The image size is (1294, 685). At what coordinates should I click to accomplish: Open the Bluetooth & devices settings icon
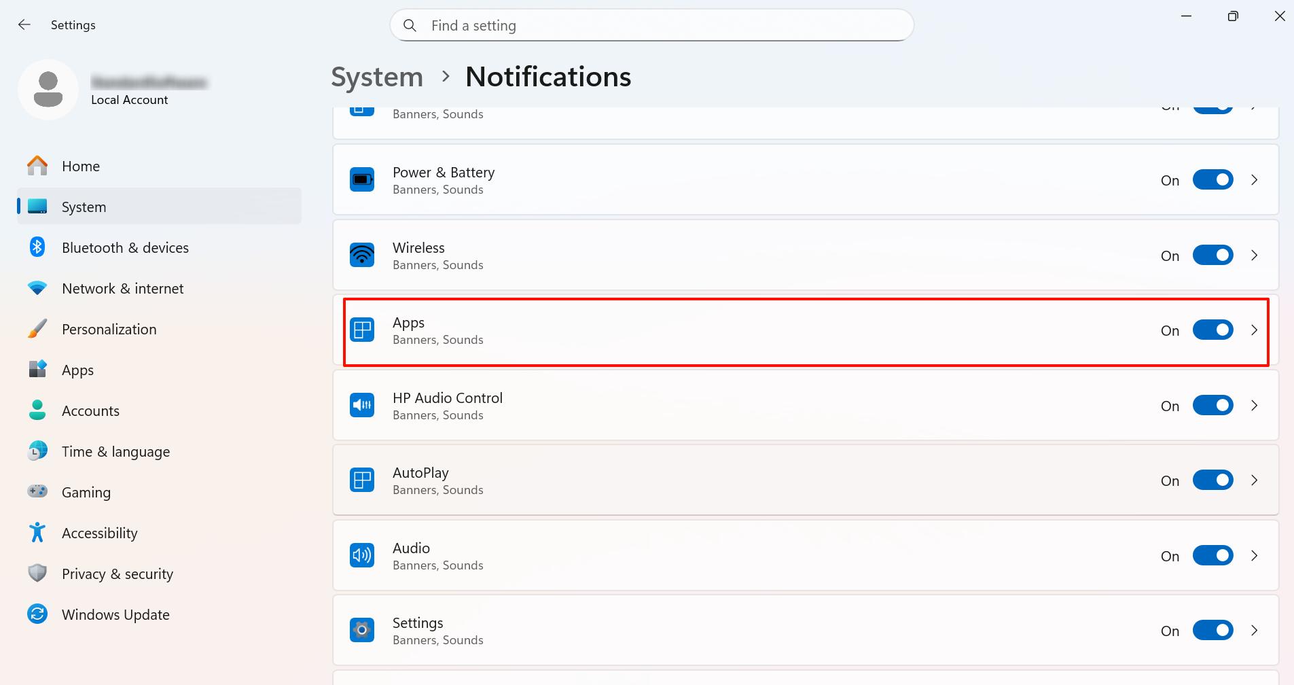click(37, 247)
